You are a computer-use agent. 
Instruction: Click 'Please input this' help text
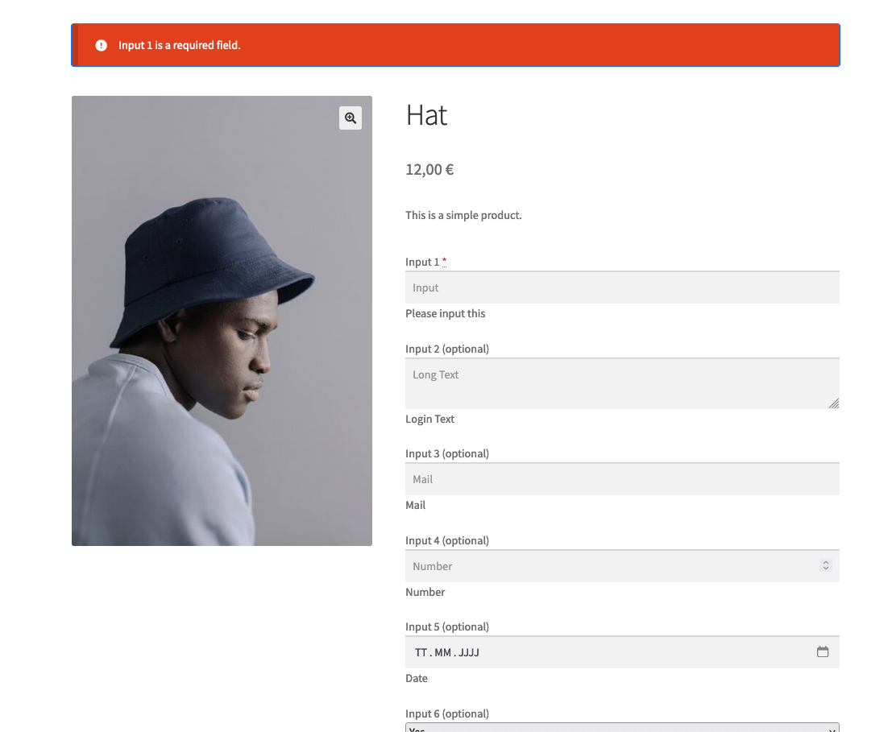click(446, 314)
